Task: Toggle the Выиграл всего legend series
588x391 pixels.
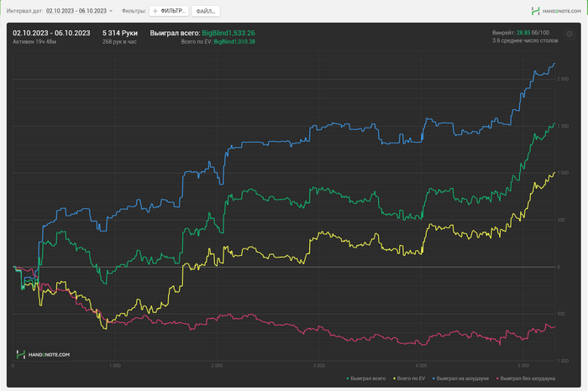Action: click(x=365, y=378)
